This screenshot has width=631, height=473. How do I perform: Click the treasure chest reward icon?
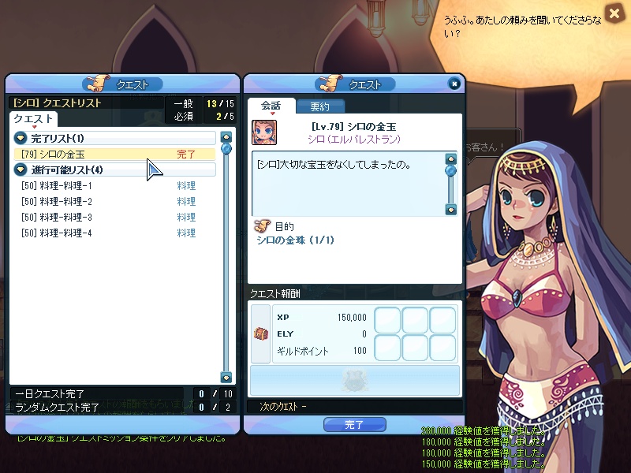(261, 333)
